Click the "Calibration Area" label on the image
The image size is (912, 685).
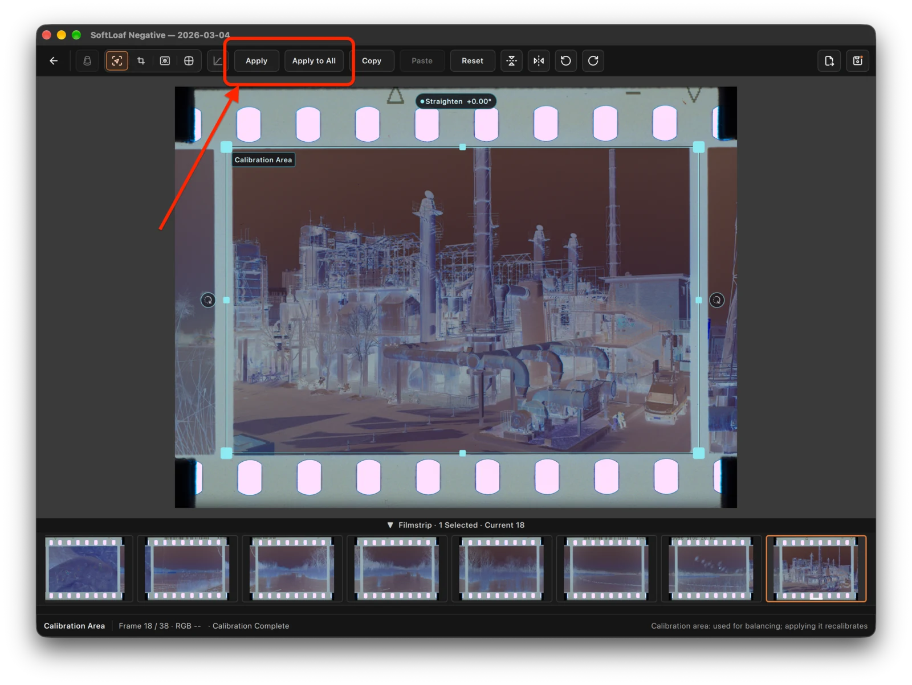pyautogui.click(x=263, y=160)
